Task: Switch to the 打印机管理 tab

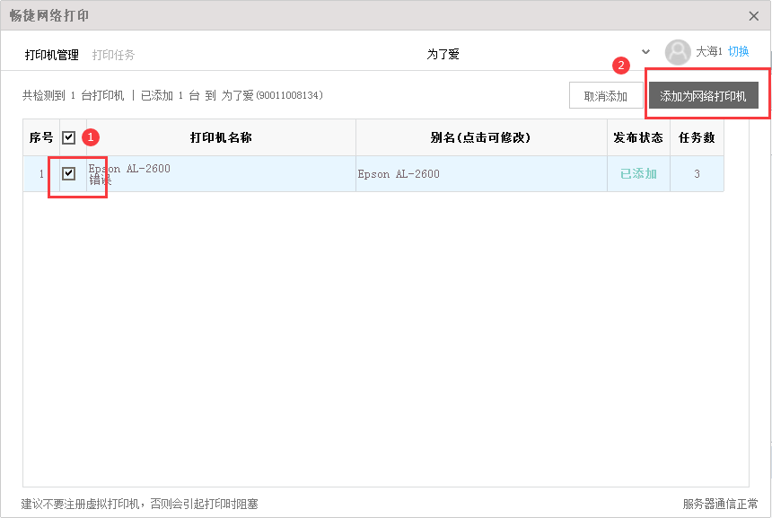Action: point(52,55)
